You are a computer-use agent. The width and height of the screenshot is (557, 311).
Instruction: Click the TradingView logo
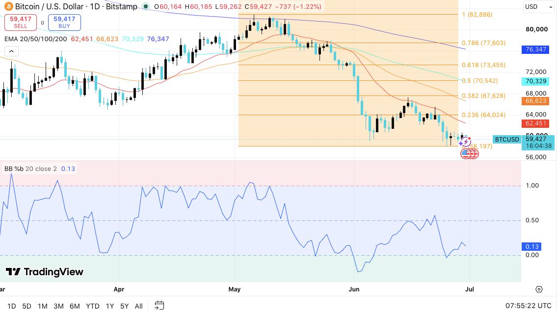(45, 272)
